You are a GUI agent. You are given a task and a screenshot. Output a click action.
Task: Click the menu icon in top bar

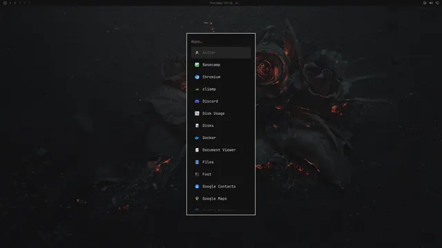coord(5,3)
